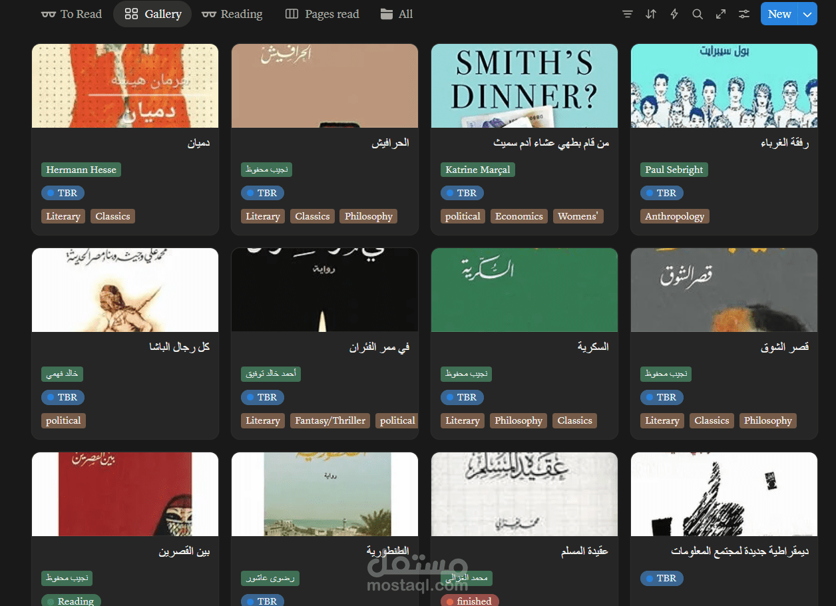Image resolution: width=836 pixels, height=606 pixels.
Task: Open the دميان book cover thumbnail
Action: point(125,86)
